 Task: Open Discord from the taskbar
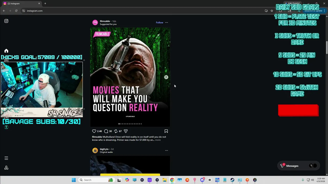tap(202, 180)
